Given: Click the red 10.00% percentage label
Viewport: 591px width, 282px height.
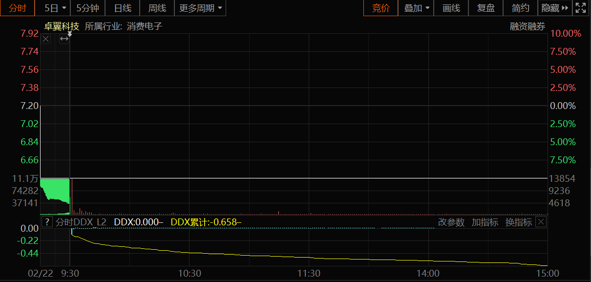Looking at the screenshot, I should click(566, 34).
